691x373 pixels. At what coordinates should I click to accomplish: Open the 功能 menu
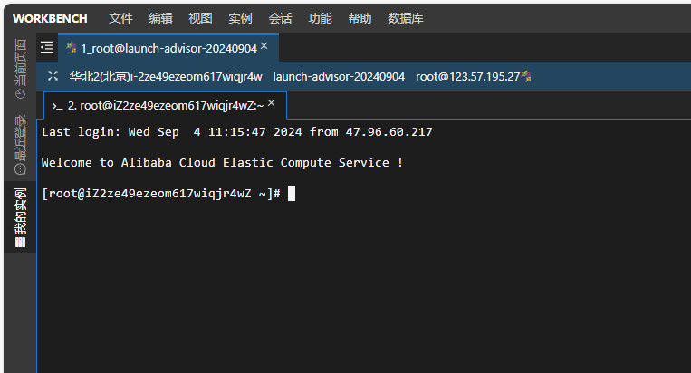point(320,18)
